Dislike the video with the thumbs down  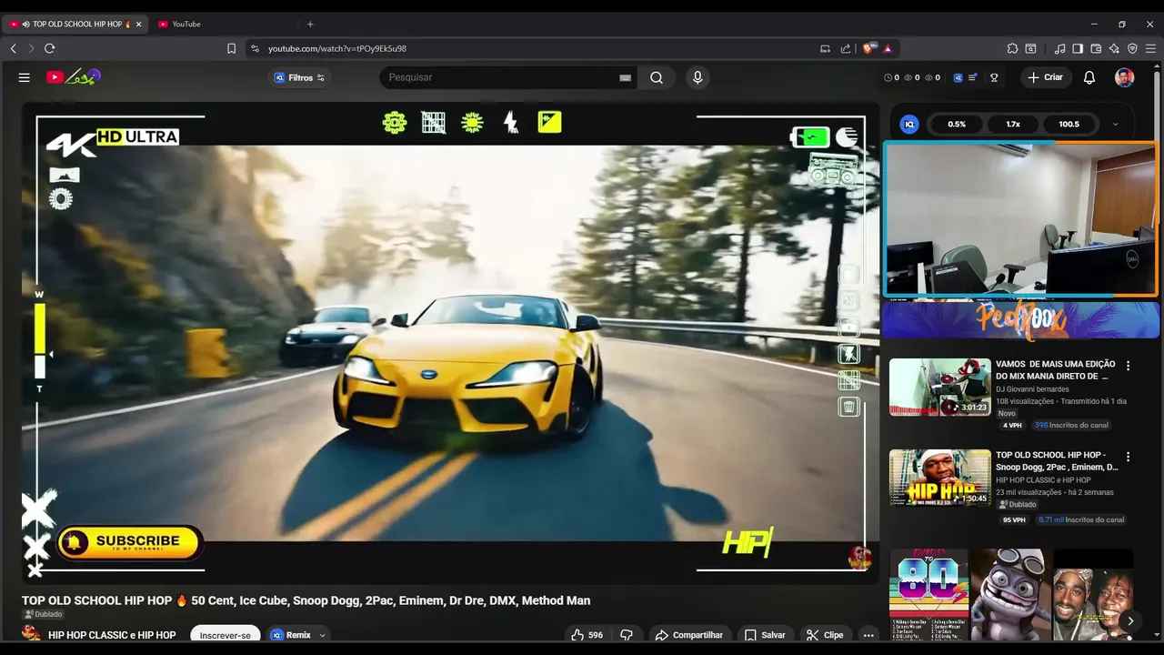(x=627, y=635)
